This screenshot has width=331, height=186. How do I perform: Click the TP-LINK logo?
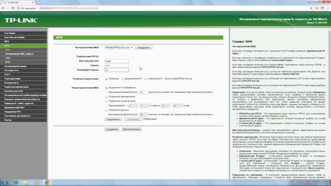point(21,20)
